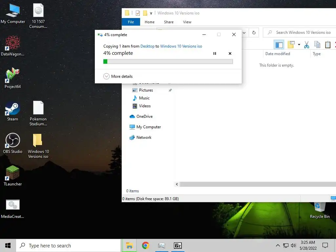Switch to the Home ribbon tab
This screenshot has width=336, height=252.
click(150, 22)
